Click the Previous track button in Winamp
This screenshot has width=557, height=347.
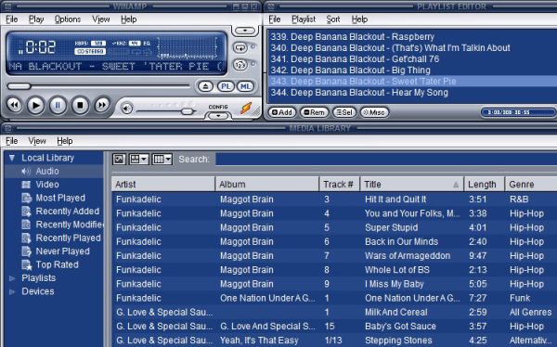click(x=15, y=105)
